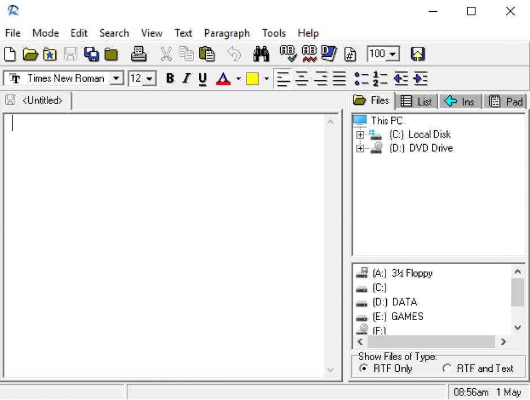Open the Mode menu
530x400 pixels.
coord(46,33)
